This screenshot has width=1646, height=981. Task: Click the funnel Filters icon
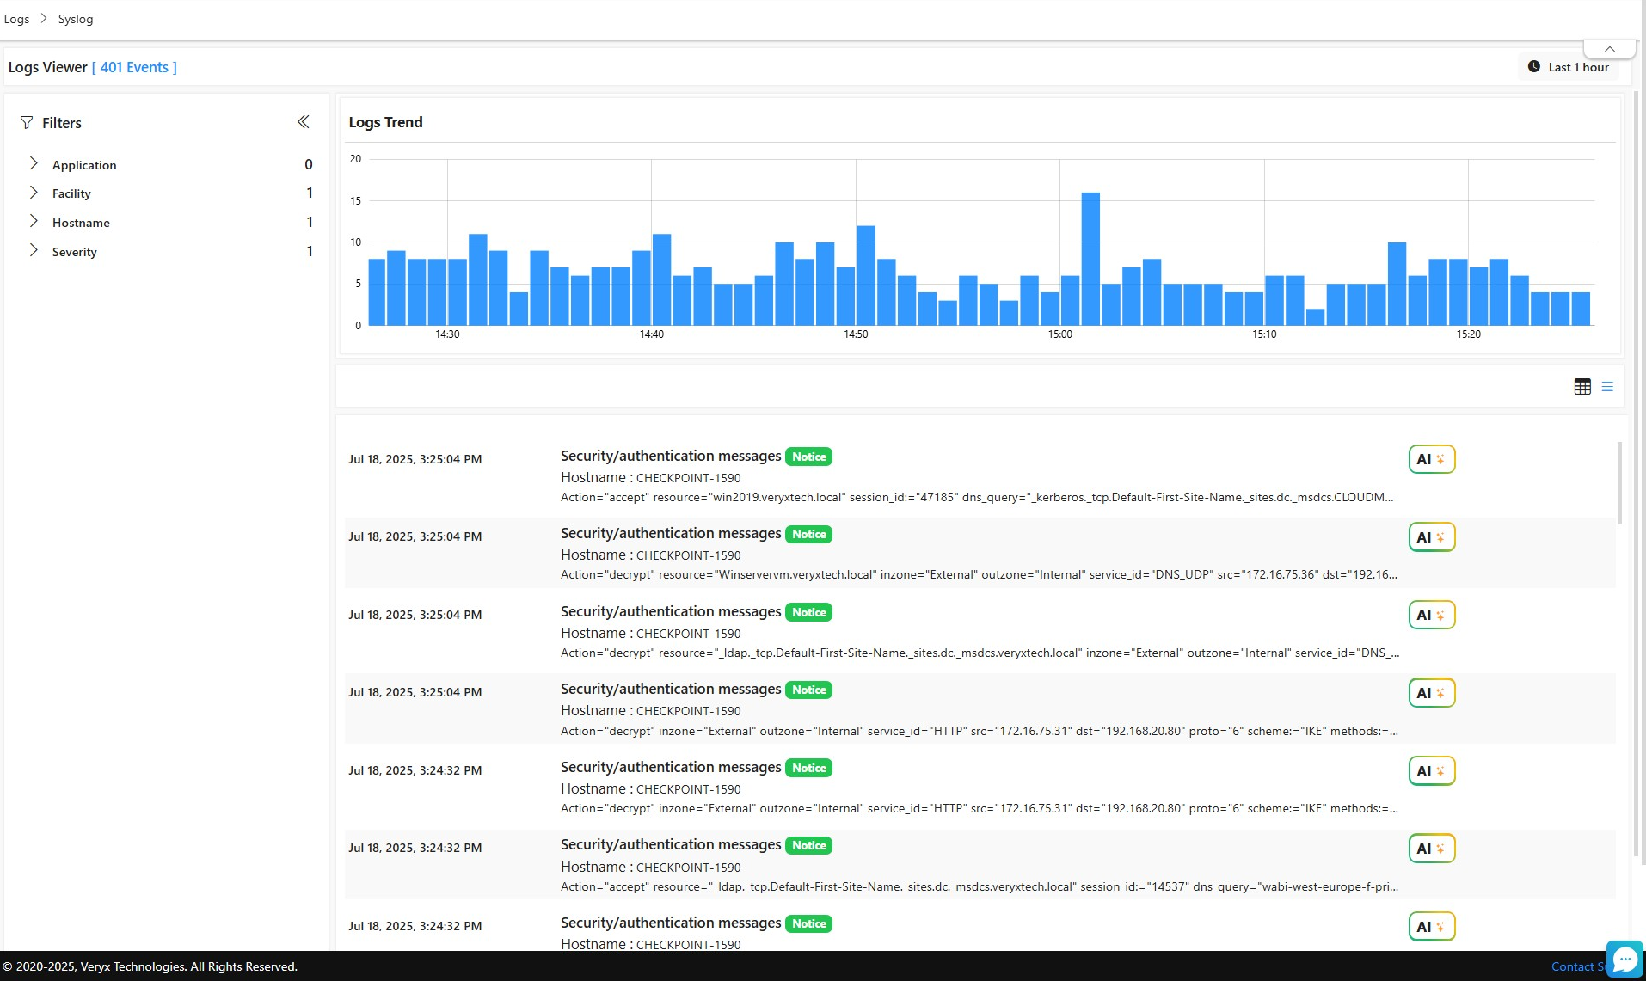pos(27,123)
